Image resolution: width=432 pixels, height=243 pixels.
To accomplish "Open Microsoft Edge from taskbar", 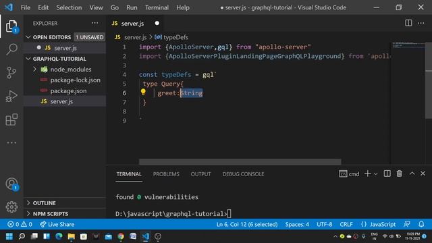I will tap(59, 236).
